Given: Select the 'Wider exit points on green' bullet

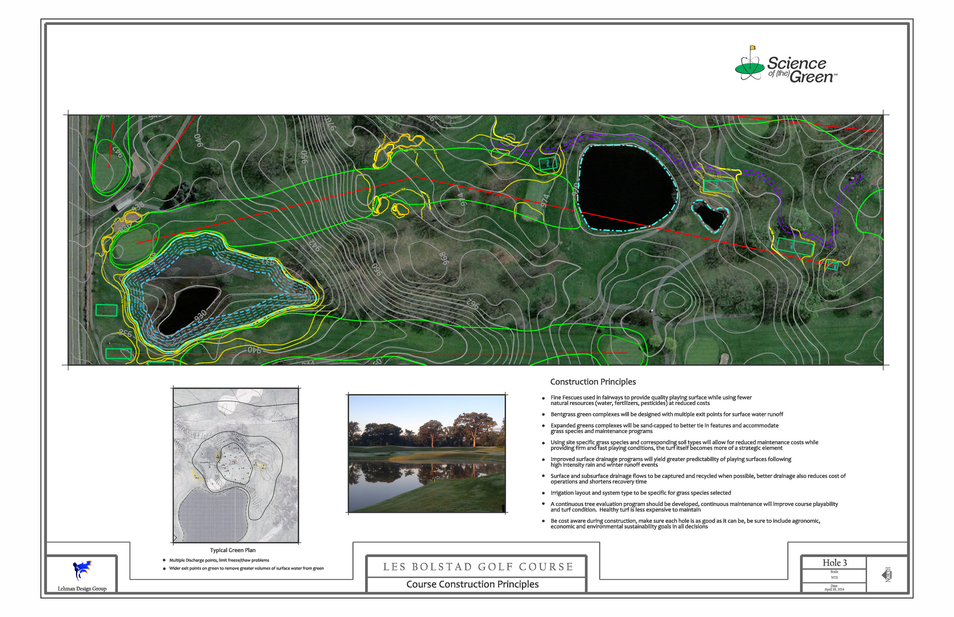Looking at the screenshot, I should coord(246,568).
